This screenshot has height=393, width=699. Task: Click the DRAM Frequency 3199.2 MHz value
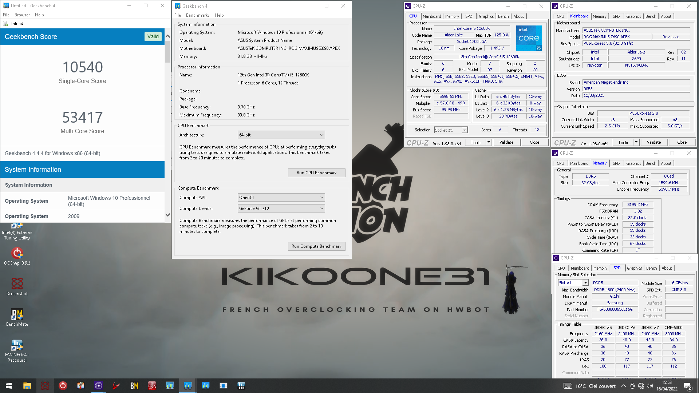(x=637, y=205)
